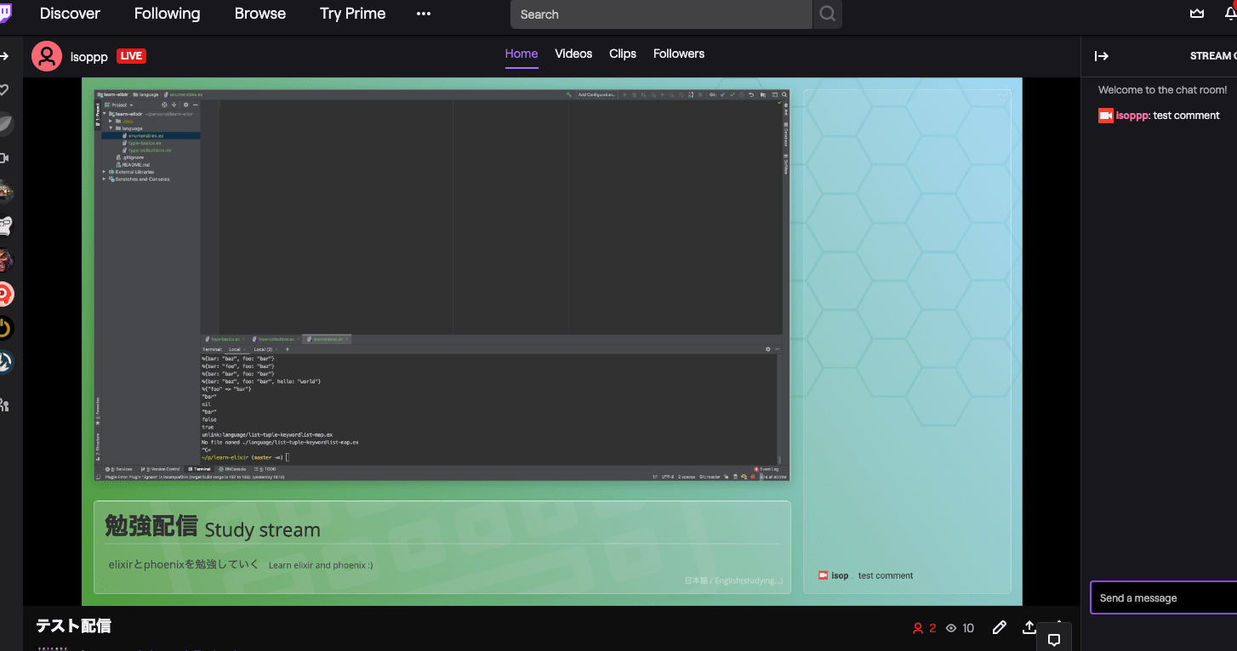Click the Followers link

pos(678,53)
